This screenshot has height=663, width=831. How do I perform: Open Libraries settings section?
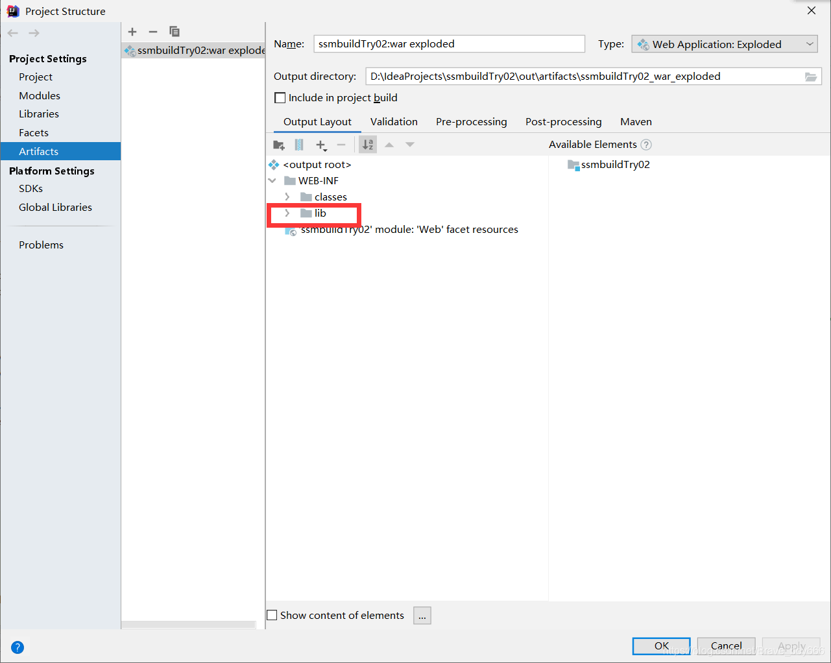click(39, 114)
